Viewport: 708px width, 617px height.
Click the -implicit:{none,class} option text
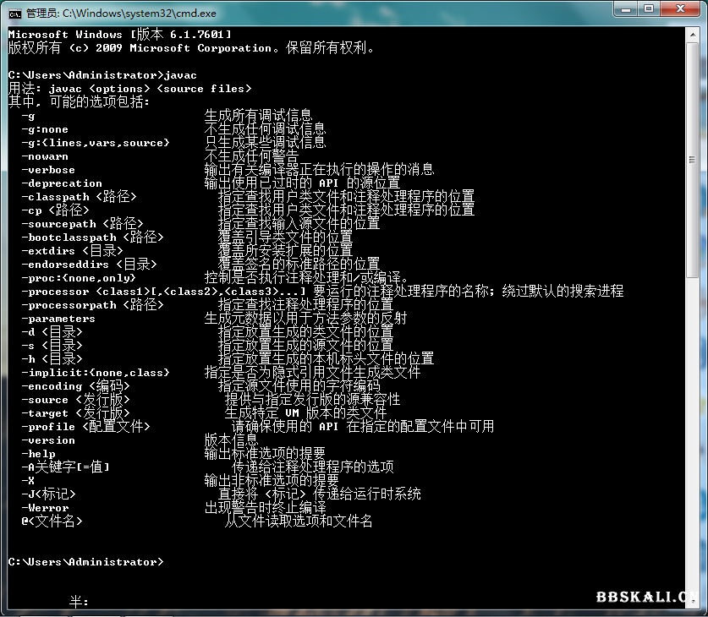[x=93, y=372]
